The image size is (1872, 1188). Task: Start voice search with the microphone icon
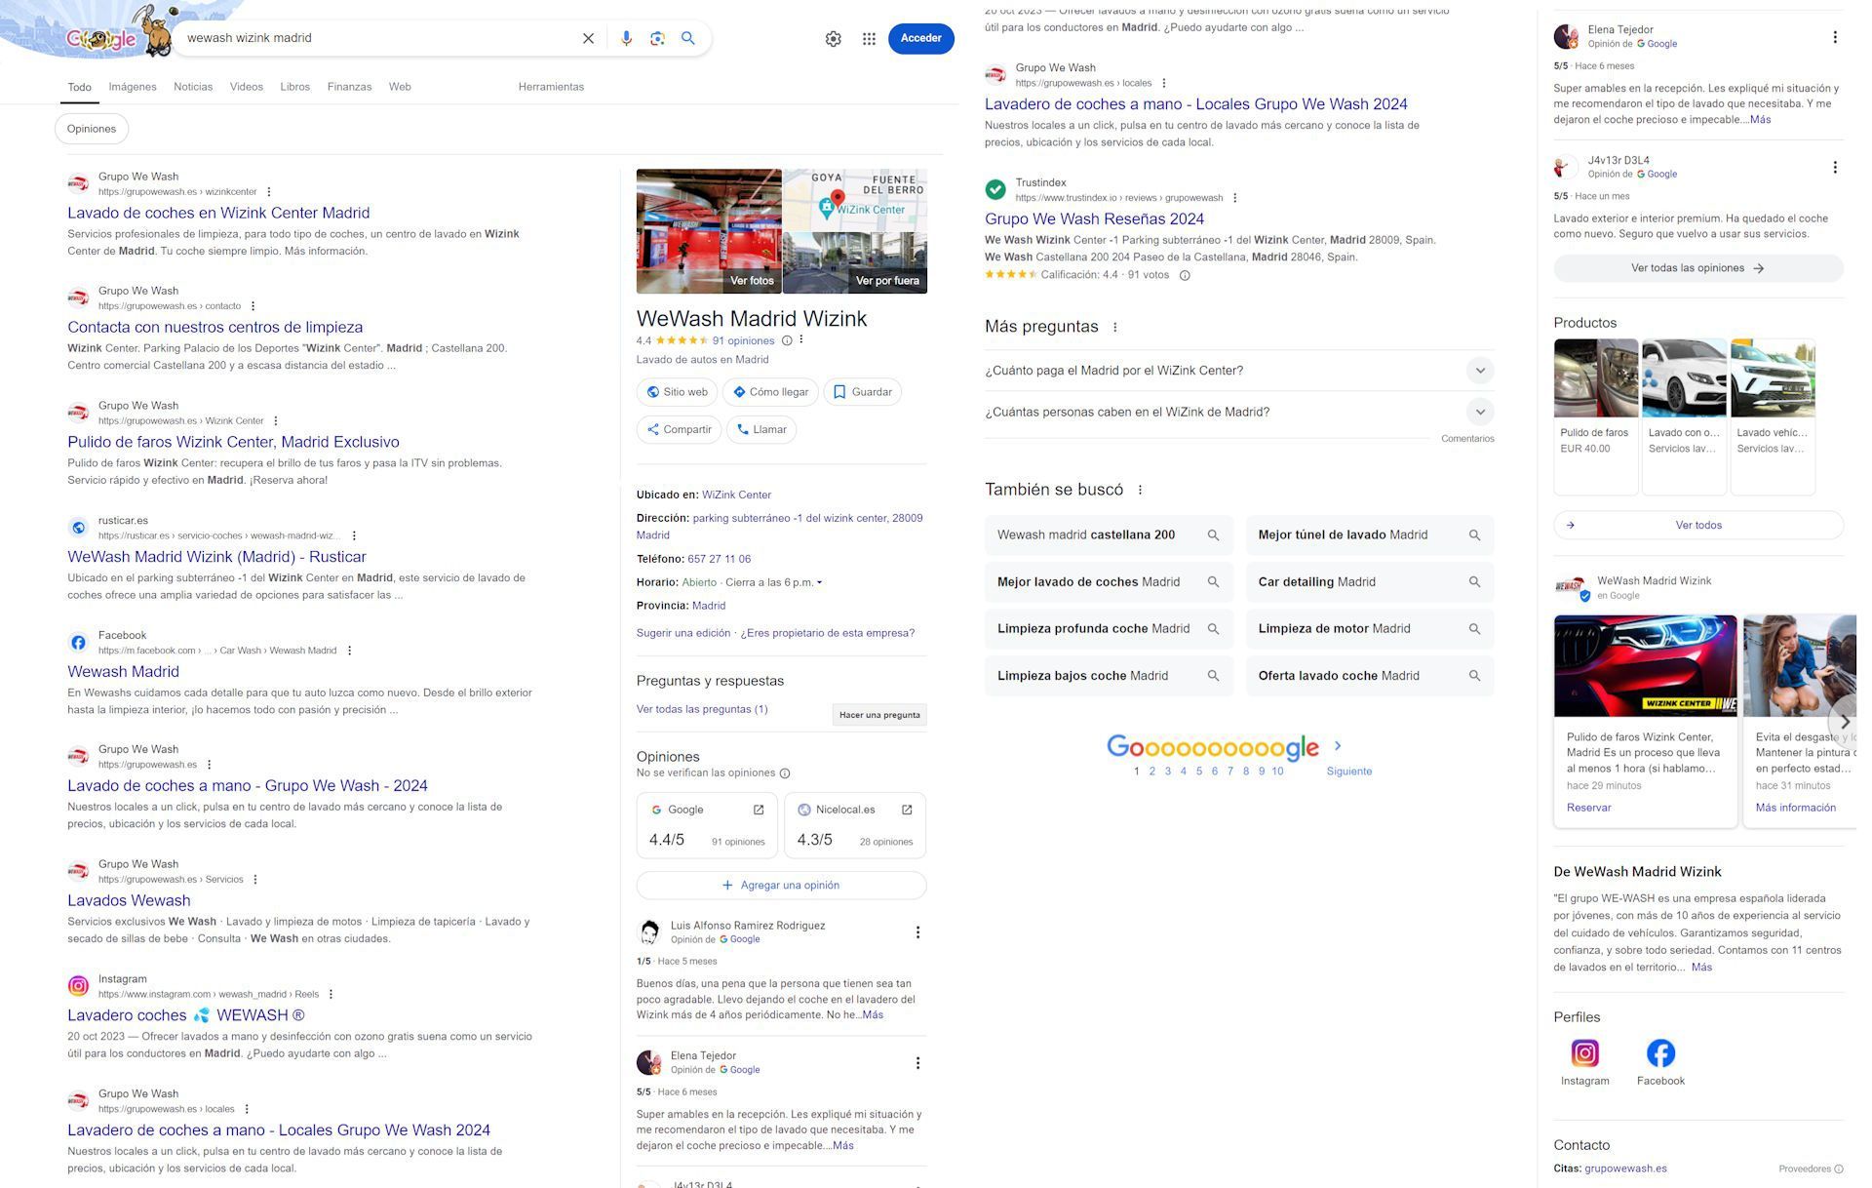coord(626,38)
